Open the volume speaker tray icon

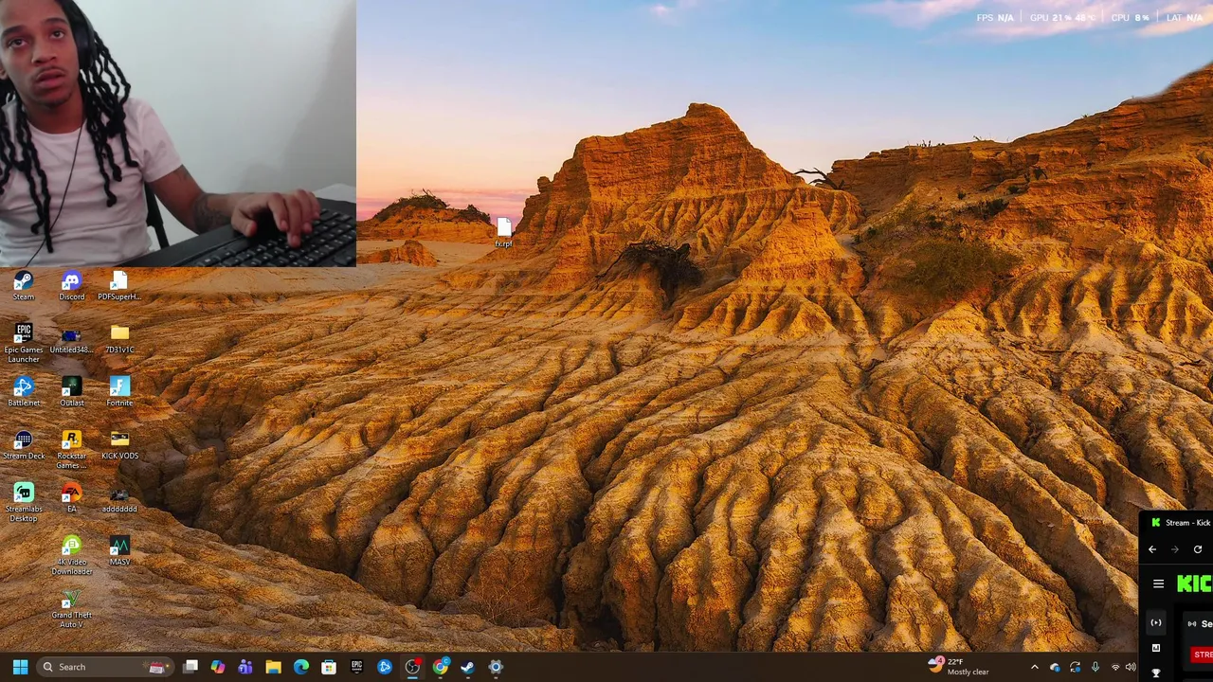point(1131,667)
